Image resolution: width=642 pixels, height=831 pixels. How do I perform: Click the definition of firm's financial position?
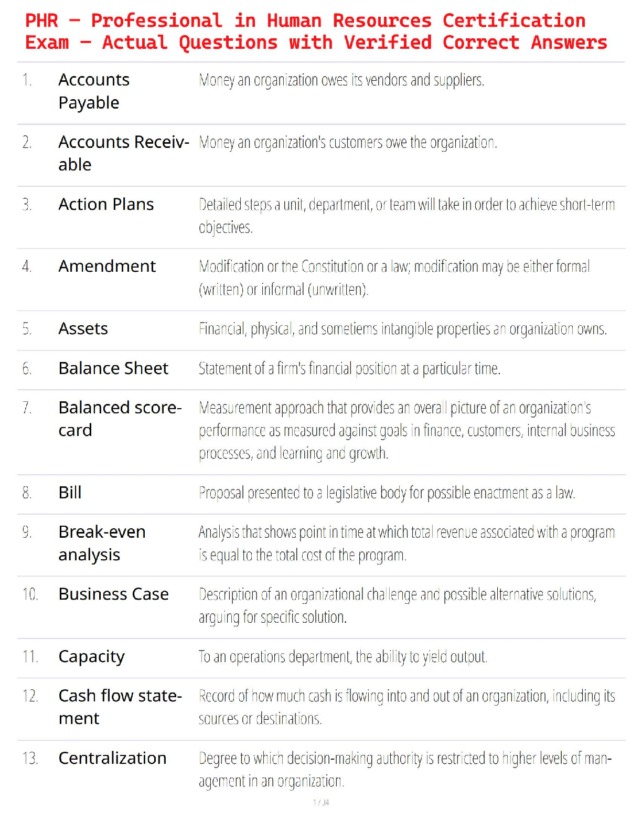[349, 369]
